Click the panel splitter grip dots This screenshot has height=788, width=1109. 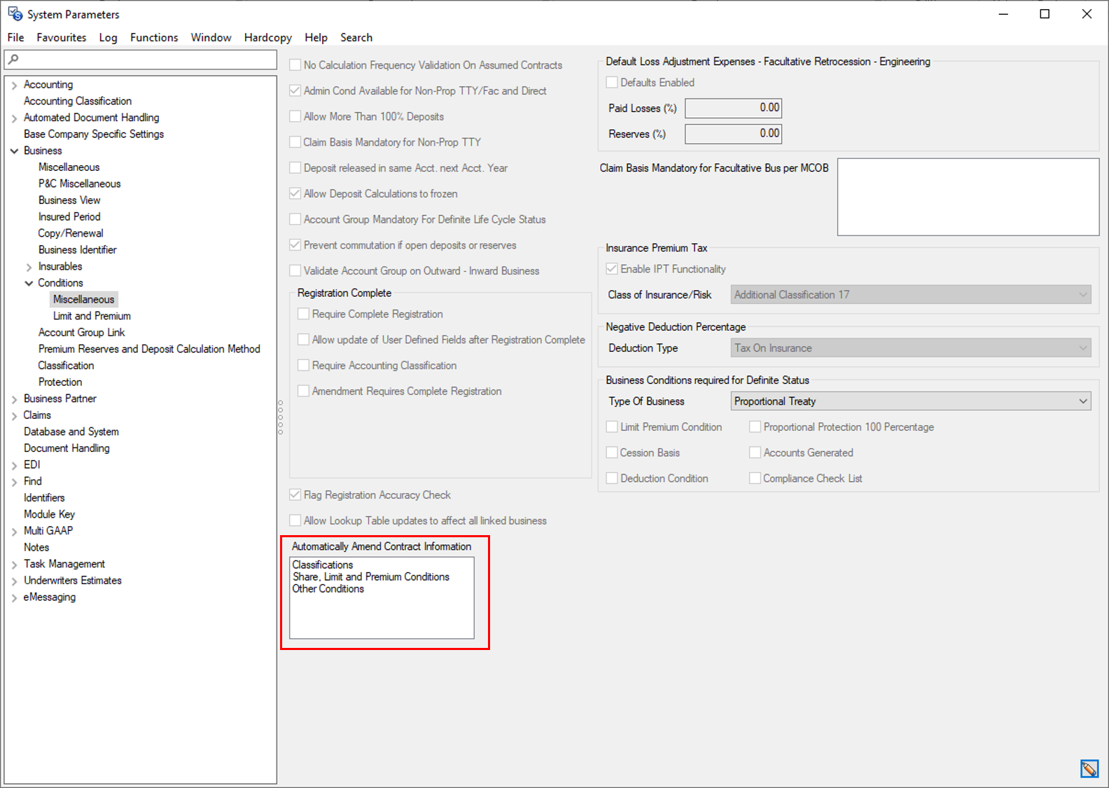pos(281,417)
